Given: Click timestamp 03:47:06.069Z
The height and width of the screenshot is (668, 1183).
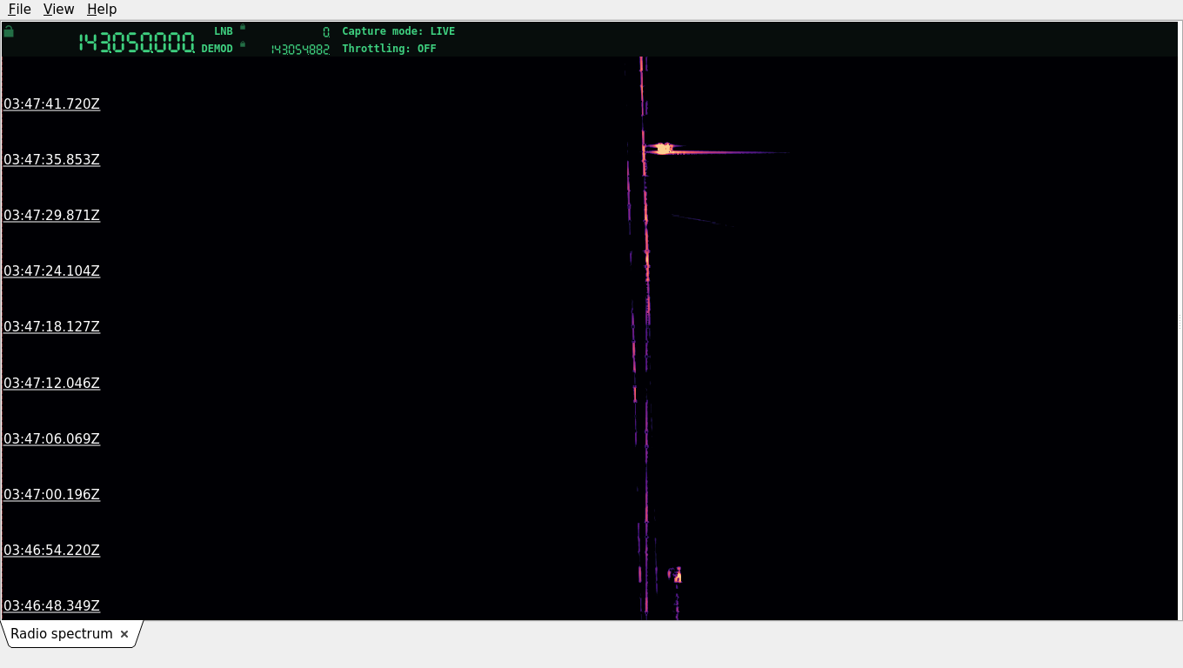Looking at the screenshot, I should pos(51,438).
